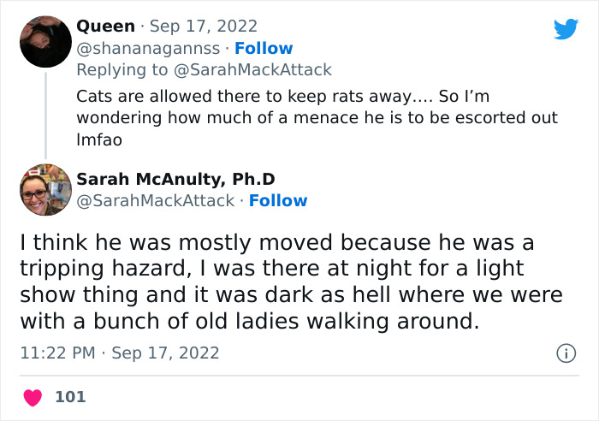Click the Replying to @SarahMackAttack mention

click(252, 70)
